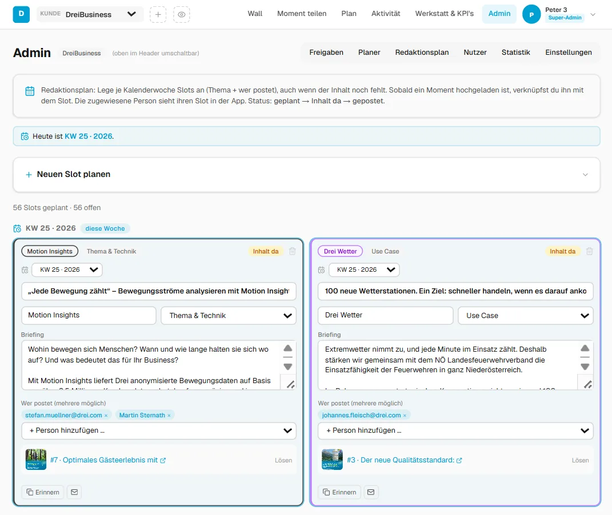
Task: Click Inhalt da status on Drei Wetter card
Action: [562, 251]
